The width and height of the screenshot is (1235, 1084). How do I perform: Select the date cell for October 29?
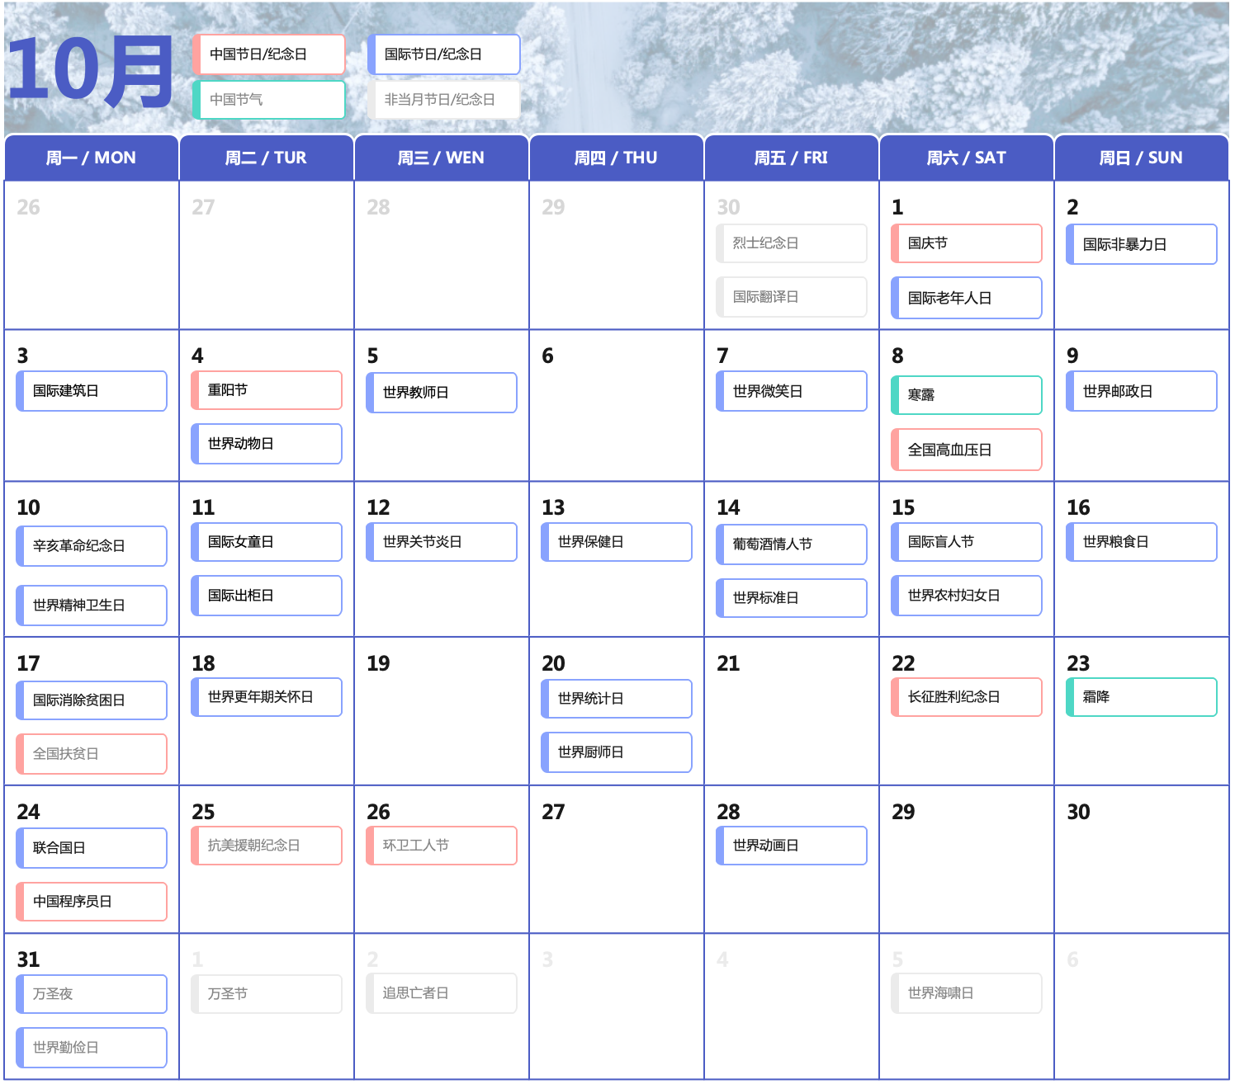(966, 860)
